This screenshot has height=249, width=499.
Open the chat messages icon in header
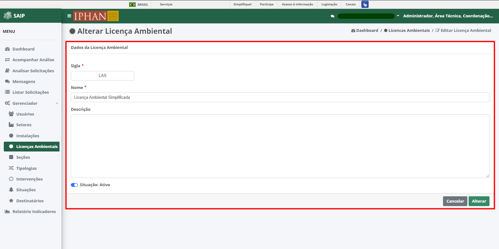(333, 16)
